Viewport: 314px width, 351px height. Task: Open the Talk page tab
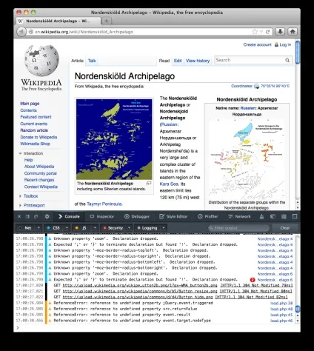(92, 61)
